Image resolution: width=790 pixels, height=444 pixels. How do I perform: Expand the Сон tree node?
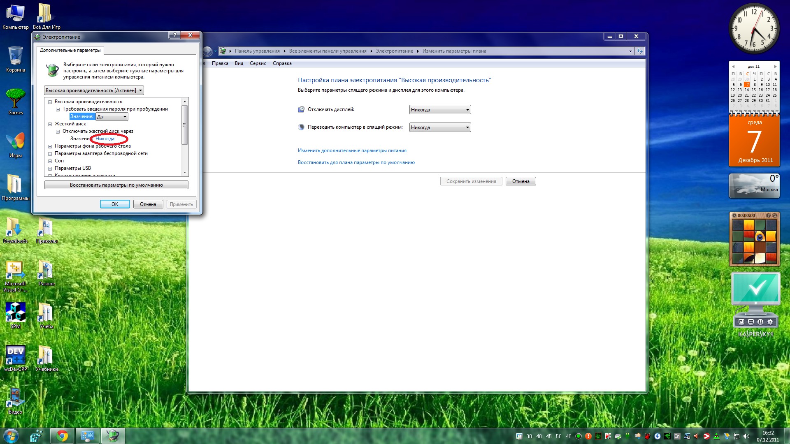pos(50,161)
